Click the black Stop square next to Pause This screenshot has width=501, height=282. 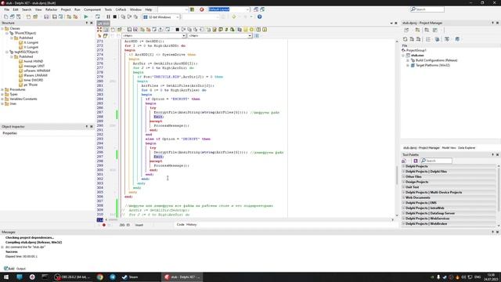[x=115, y=16]
